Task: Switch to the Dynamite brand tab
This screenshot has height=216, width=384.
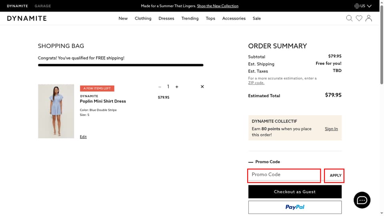Action: point(17,6)
